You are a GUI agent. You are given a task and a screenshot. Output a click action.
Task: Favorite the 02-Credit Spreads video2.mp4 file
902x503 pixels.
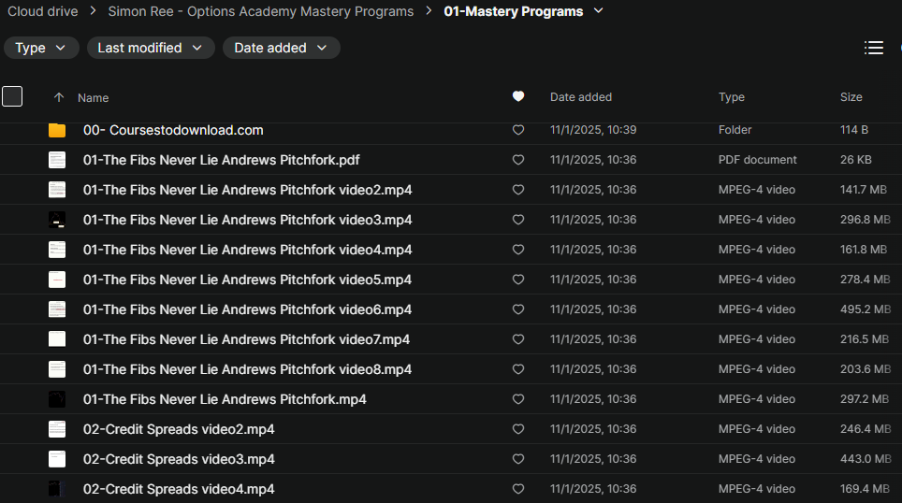(x=518, y=429)
